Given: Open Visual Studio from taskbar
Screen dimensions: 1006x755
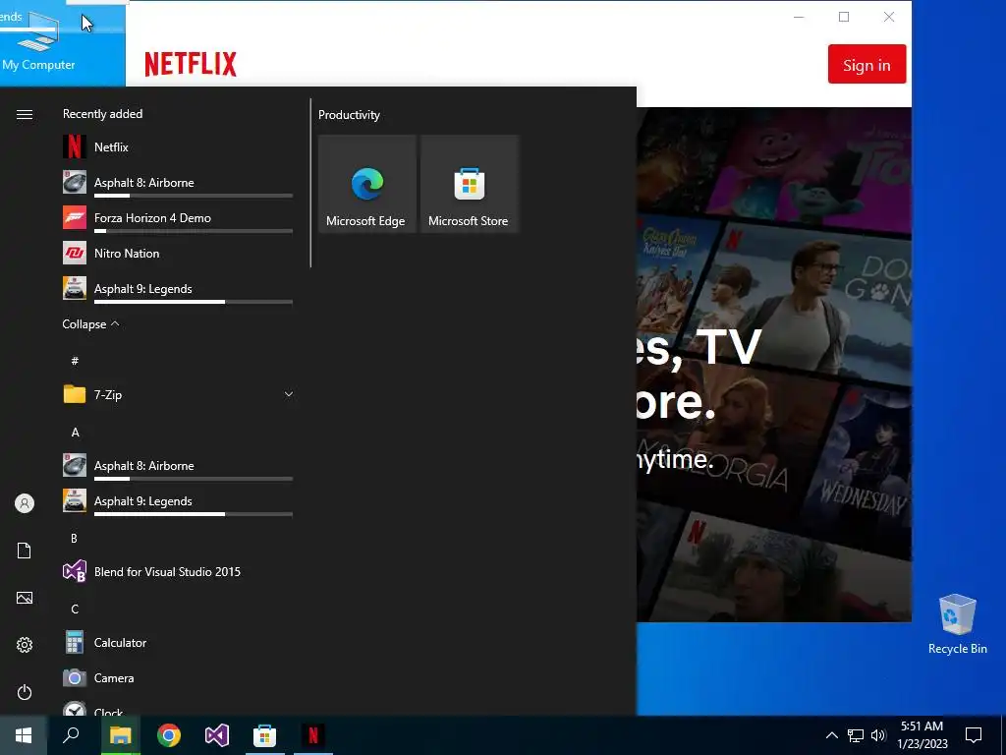Looking at the screenshot, I should point(217,735).
